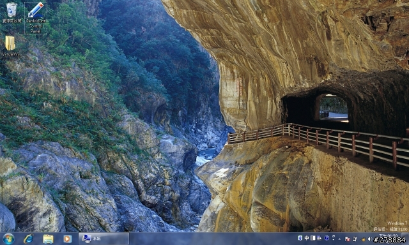Launch Windows Media Player from taskbar
Viewport: 409px width, 245px height.
coord(68,239)
